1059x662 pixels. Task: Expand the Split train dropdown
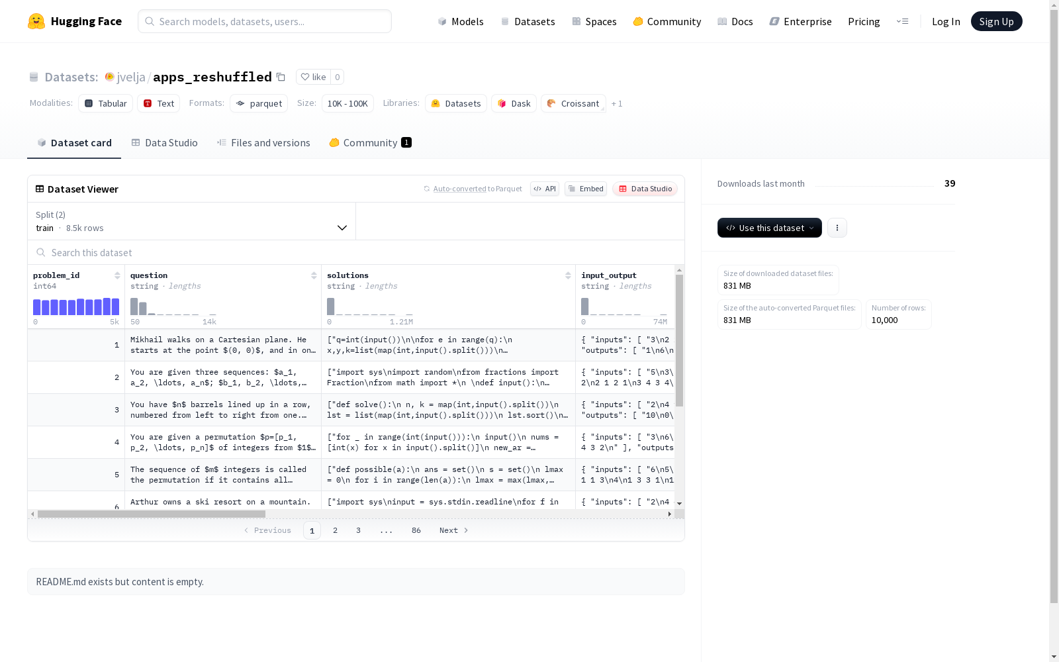click(192, 221)
